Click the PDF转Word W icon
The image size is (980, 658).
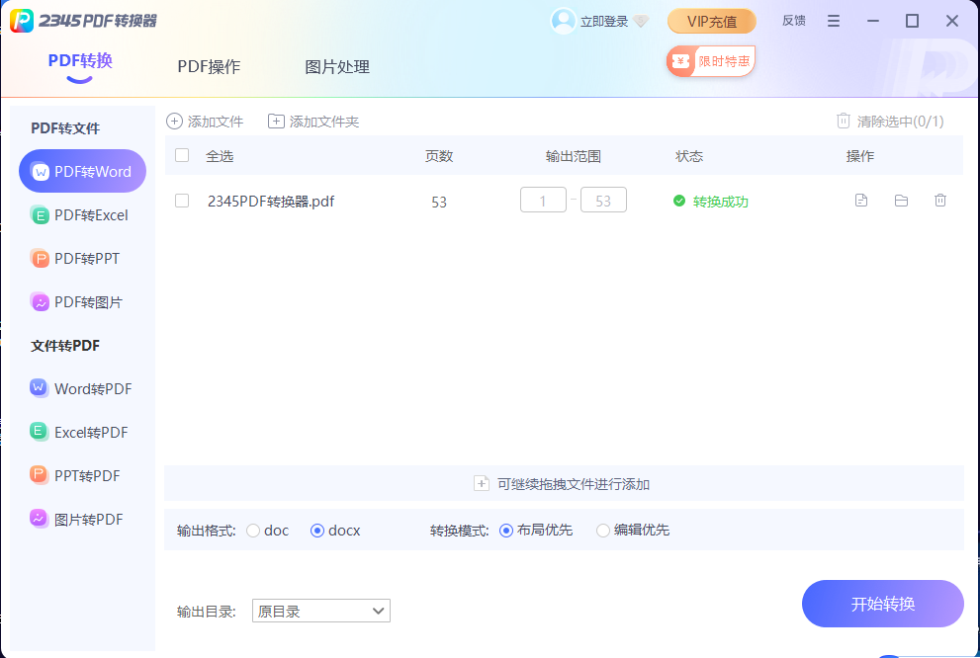point(41,172)
